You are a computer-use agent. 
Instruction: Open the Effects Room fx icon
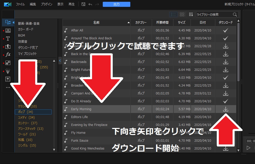click(8, 54)
